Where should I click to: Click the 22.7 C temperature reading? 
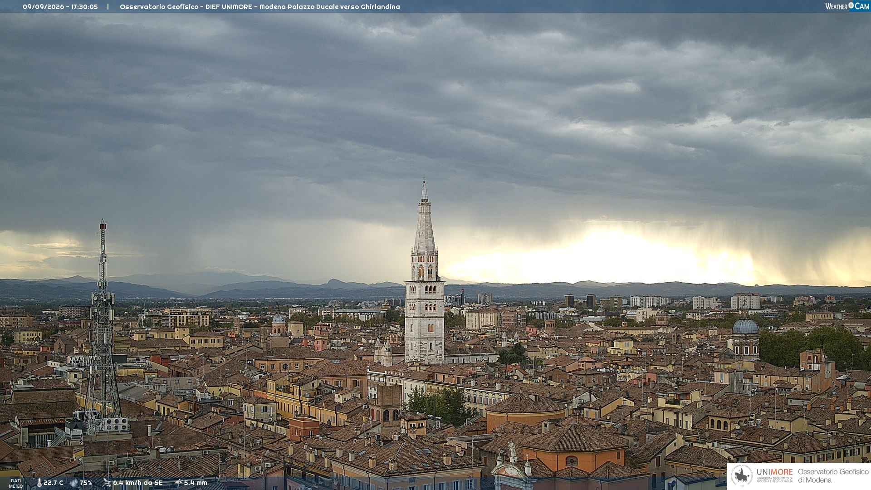pos(54,483)
